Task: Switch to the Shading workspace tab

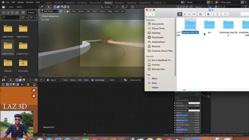Action: (108, 3)
